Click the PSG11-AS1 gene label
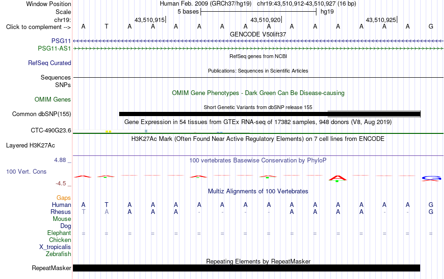 click(x=54, y=49)
